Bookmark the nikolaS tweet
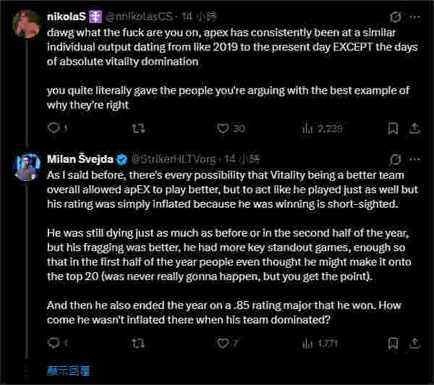The image size is (434, 385). (392, 129)
